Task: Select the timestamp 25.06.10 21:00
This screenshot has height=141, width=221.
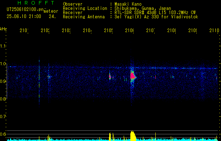Action: click(24, 17)
